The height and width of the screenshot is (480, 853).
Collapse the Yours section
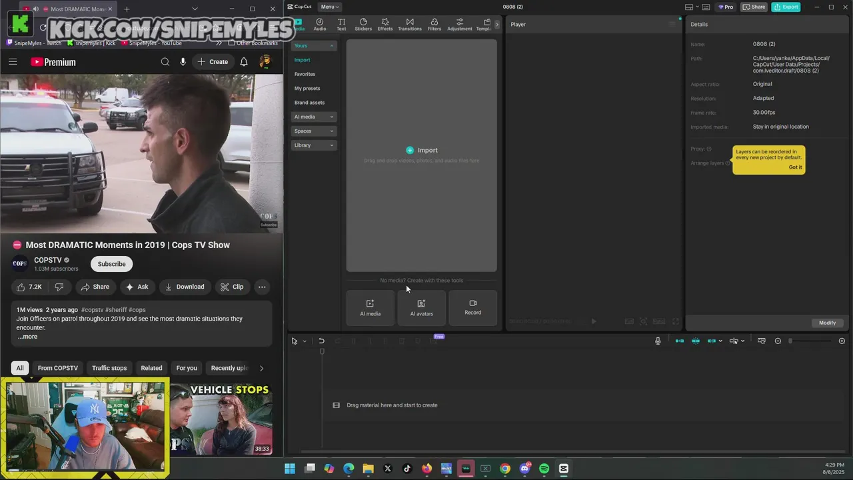[x=314, y=45]
